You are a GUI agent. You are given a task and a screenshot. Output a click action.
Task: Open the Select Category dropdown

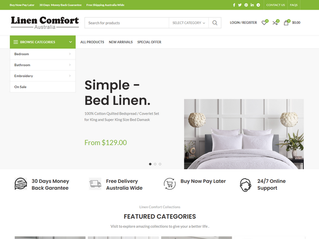pos(188,23)
